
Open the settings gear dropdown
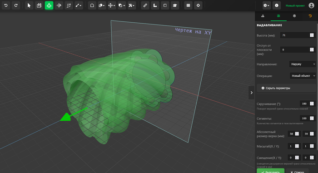[267, 5]
